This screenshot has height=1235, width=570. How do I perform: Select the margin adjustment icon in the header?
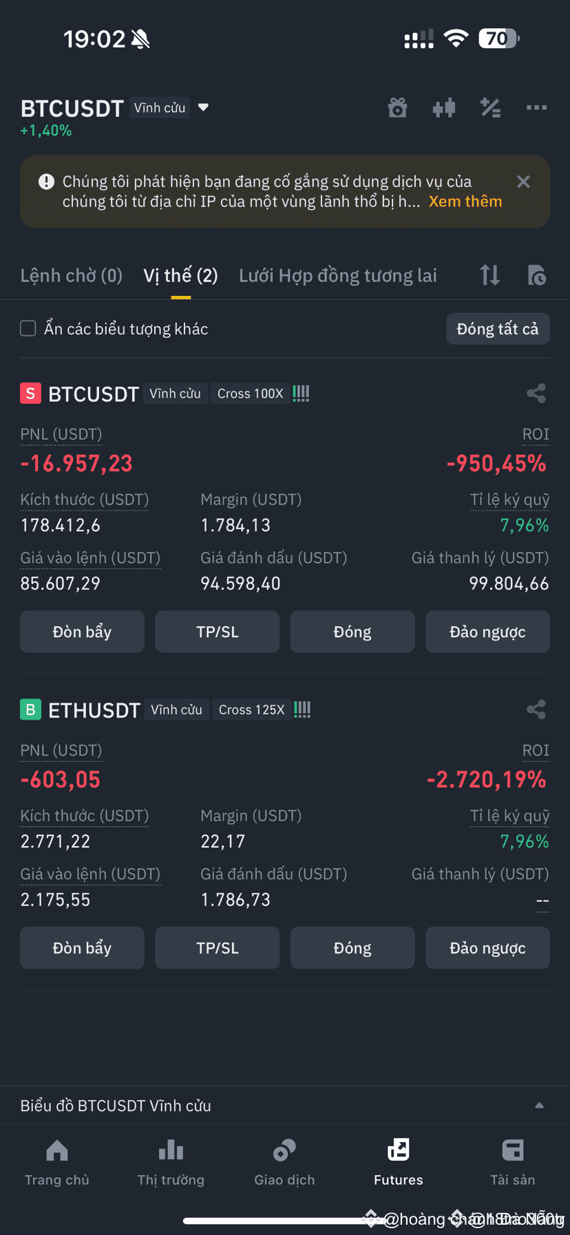[490, 107]
